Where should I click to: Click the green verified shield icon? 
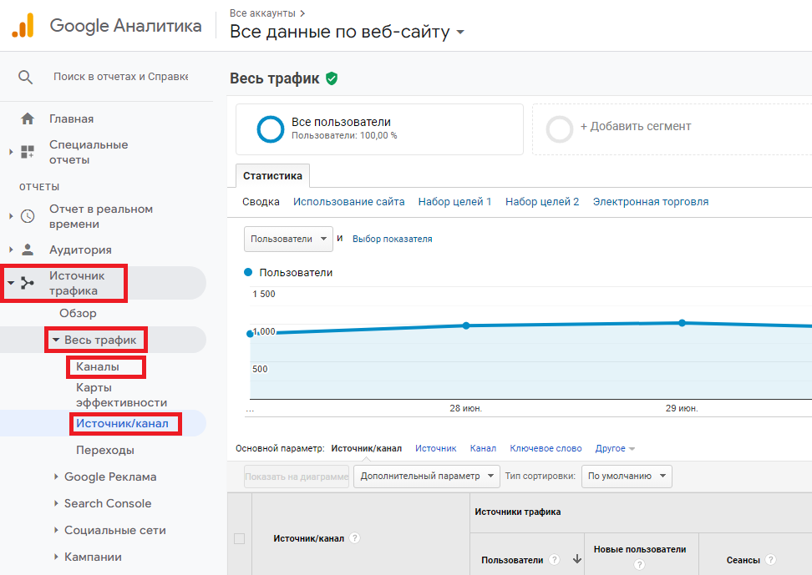[332, 78]
